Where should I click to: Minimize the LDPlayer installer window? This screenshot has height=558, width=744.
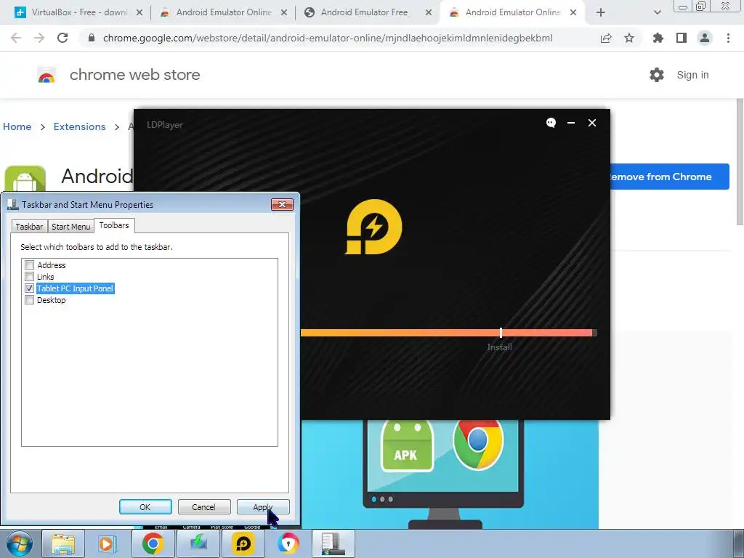(x=571, y=123)
